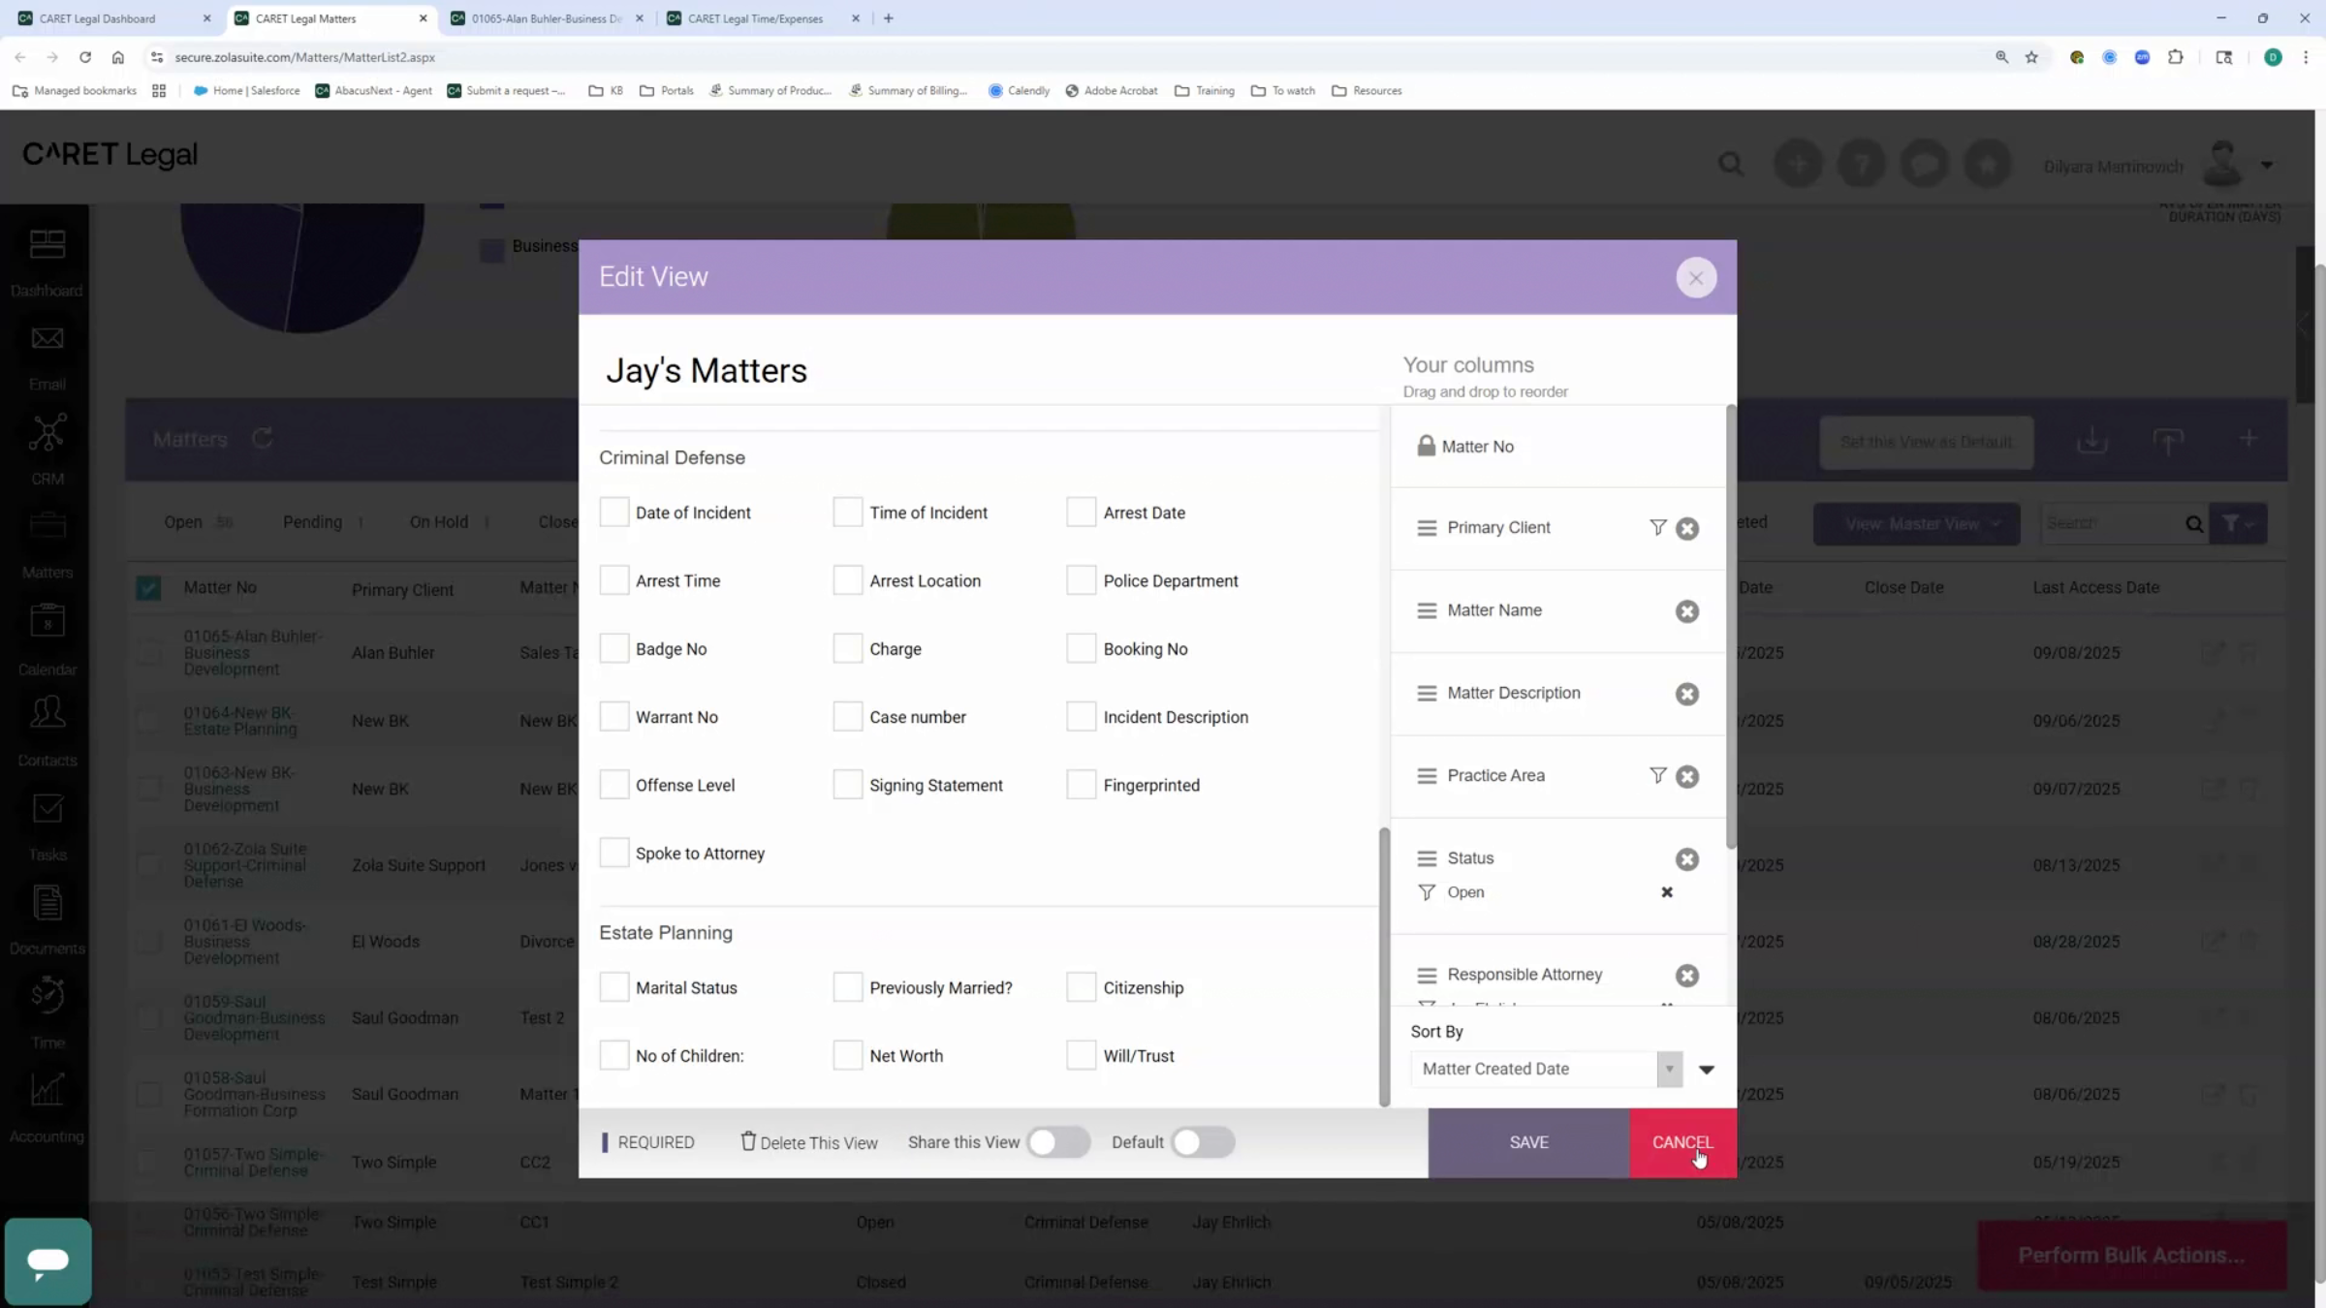Open the 01065-Alan Buhler matter link
This screenshot has width=2326, height=1308.
click(253, 652)
